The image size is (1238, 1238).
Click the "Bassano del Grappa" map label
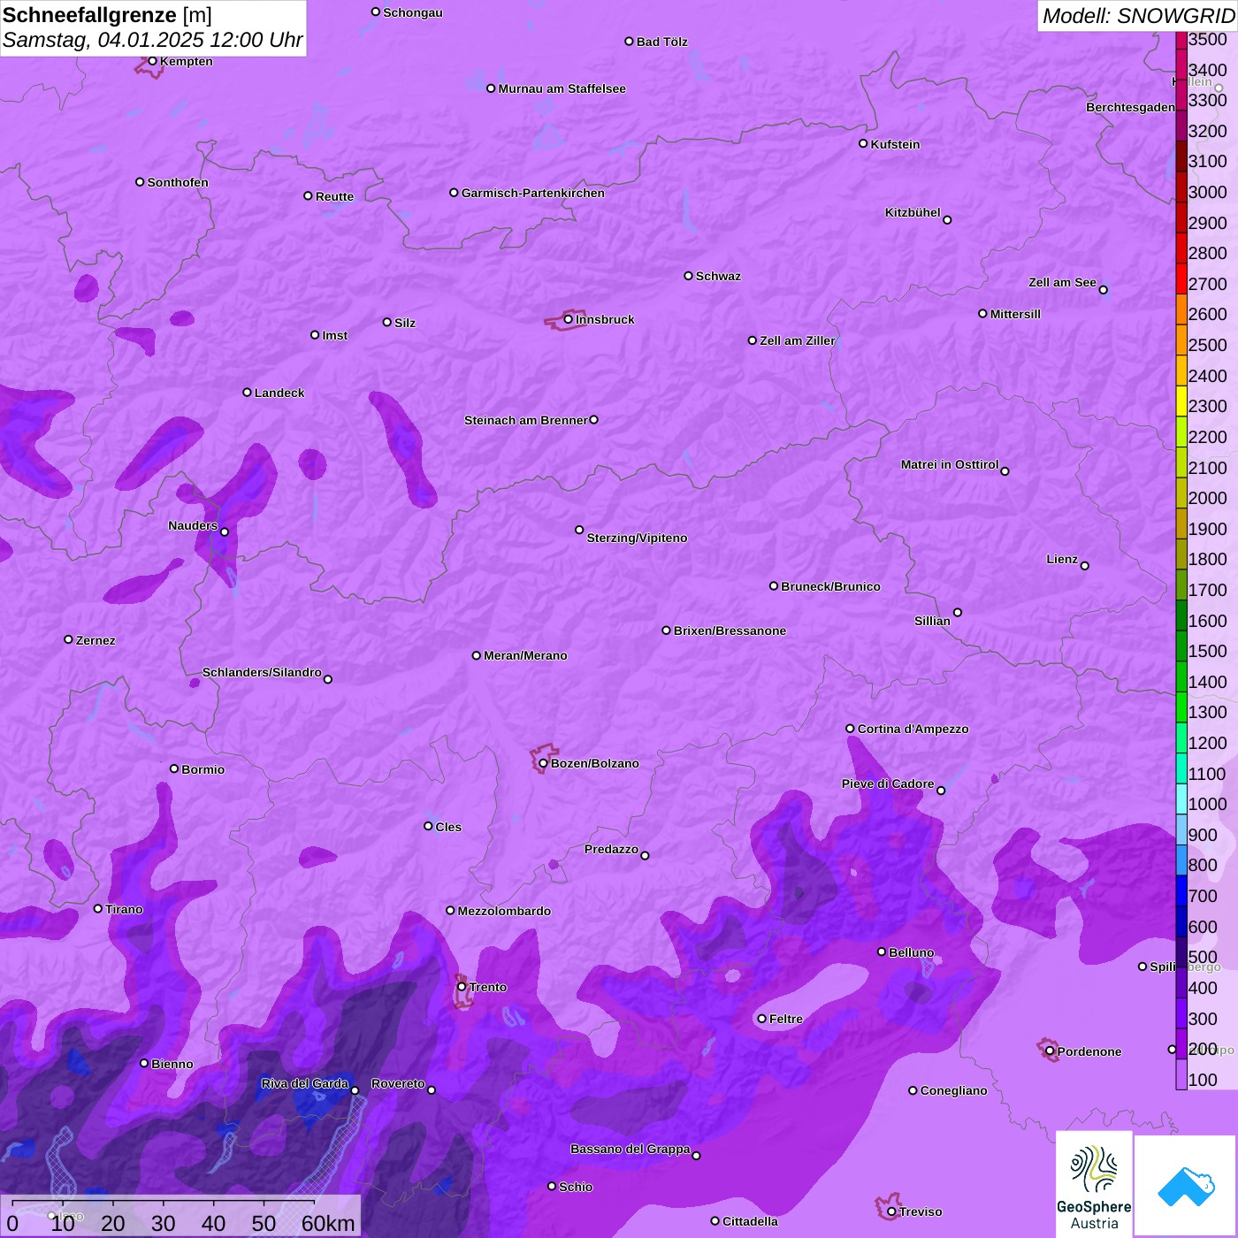tap(630, 1149)
